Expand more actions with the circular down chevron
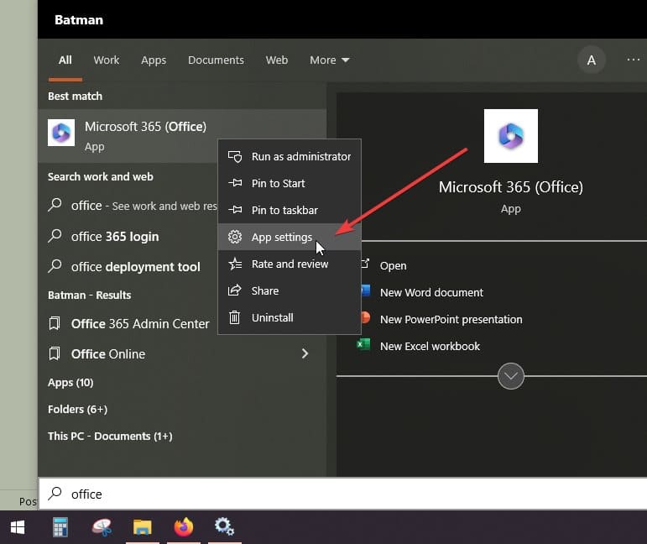Screen dimensions: 647x544 point(510,376)
